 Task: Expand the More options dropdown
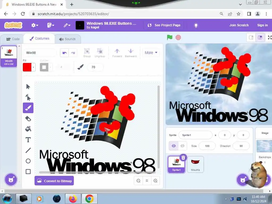click(151, 53)
